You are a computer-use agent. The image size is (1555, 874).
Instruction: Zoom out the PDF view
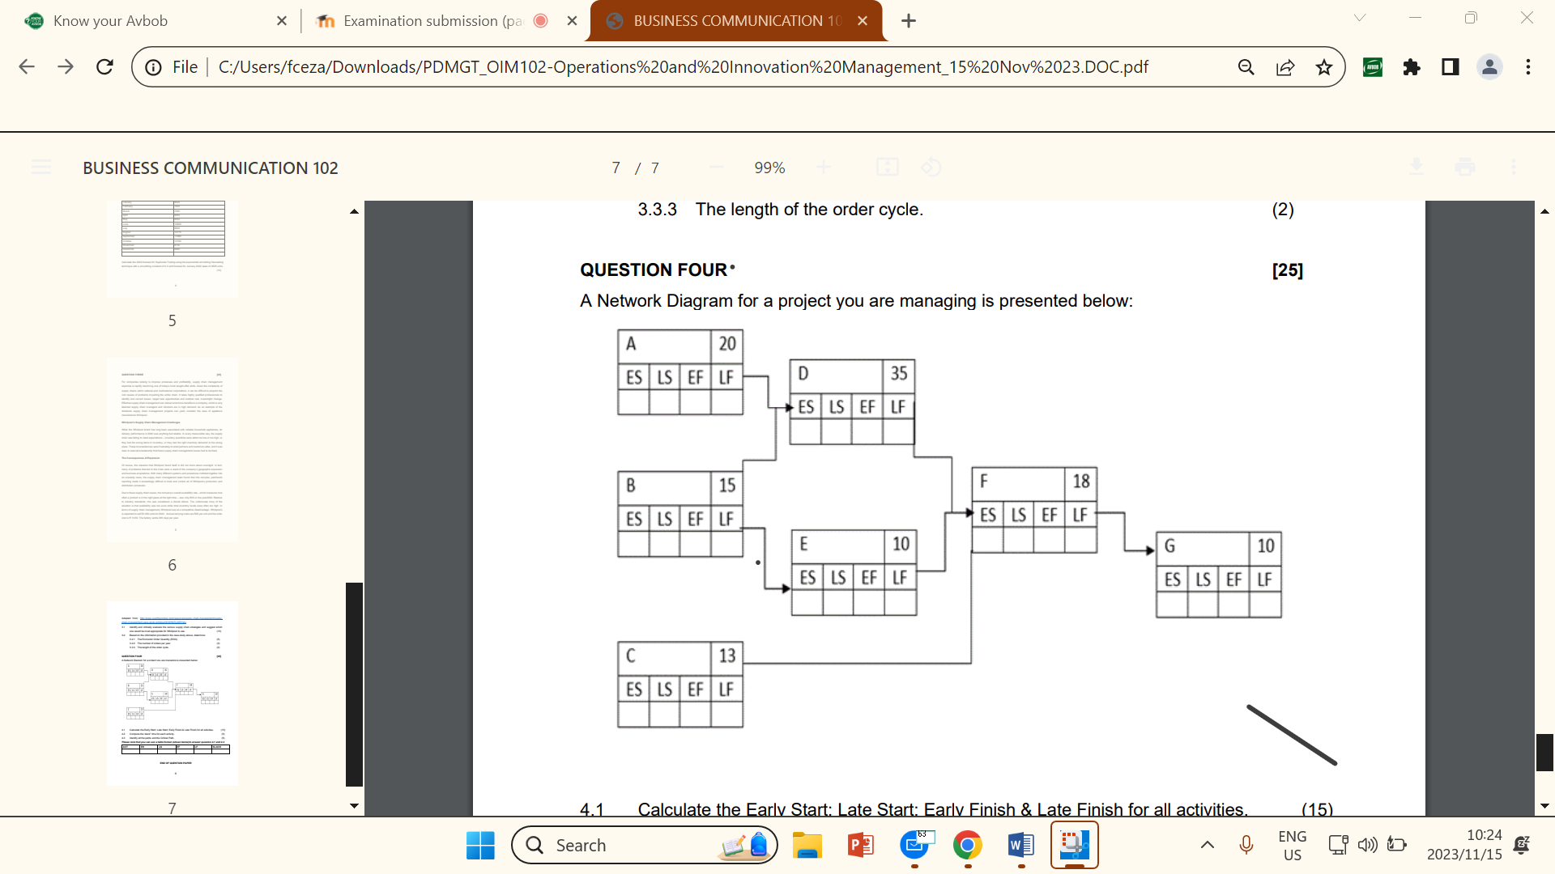pyautogui.click(x=716, y=168)
